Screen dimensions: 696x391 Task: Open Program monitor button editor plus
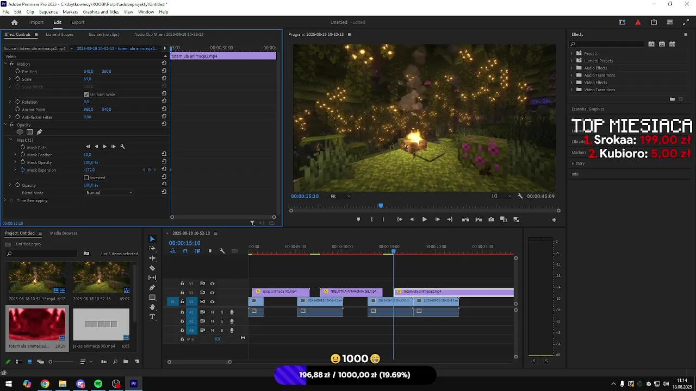pos(554,220)
